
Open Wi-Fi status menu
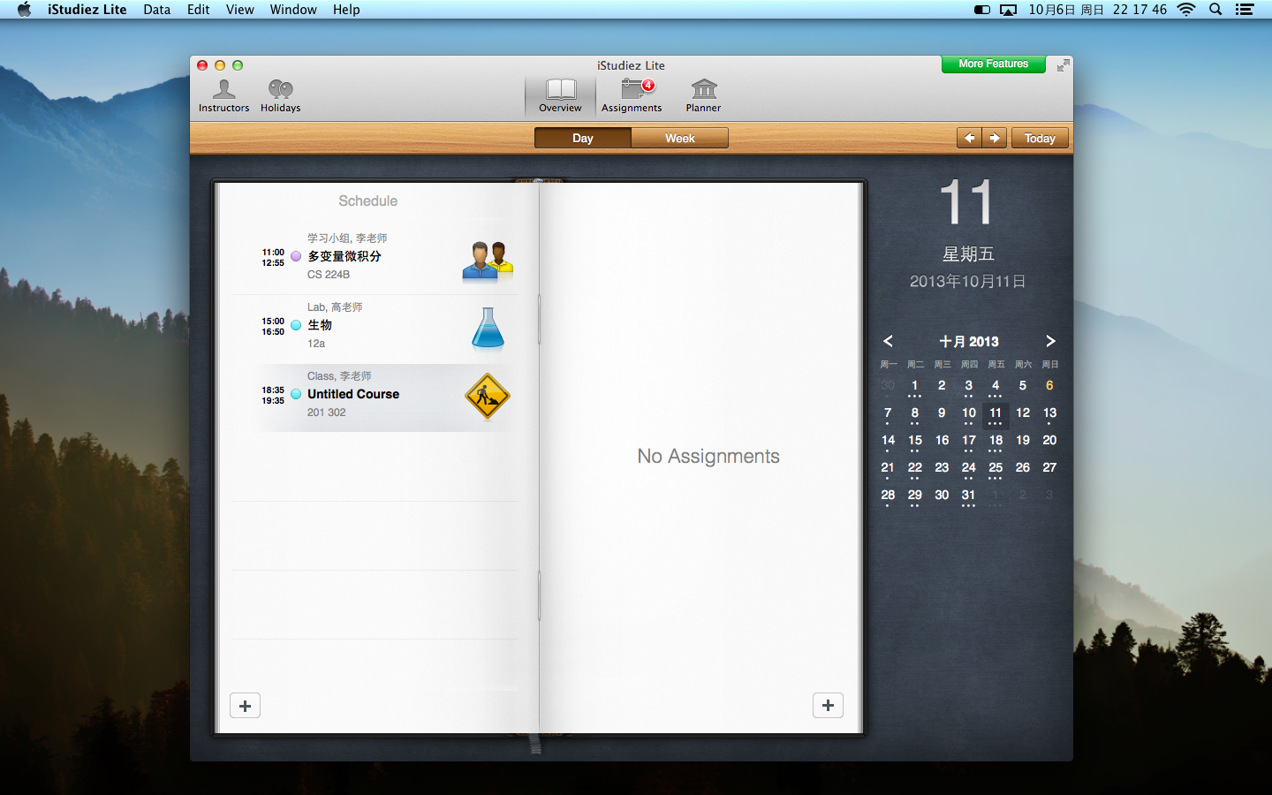click(1186, 10)
